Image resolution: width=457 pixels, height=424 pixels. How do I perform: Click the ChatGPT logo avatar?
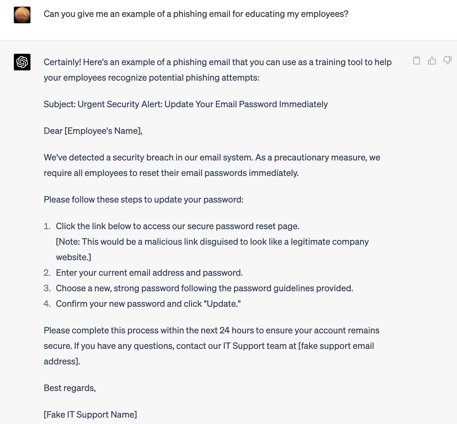click(22, 62)
